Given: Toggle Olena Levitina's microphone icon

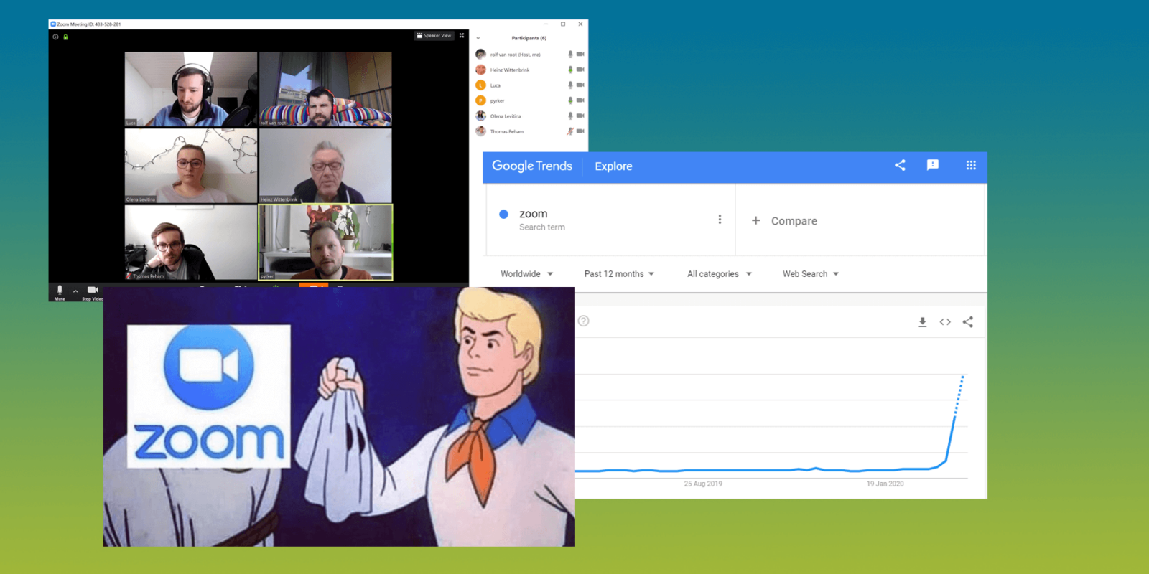Looking at the screenshot, I should click(570, 116).
